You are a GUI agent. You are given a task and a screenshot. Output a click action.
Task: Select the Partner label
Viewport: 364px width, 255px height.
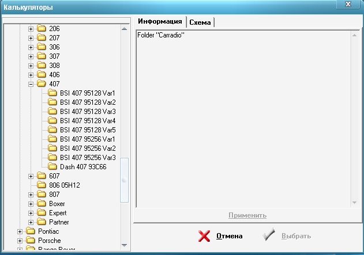coord(59,222)
